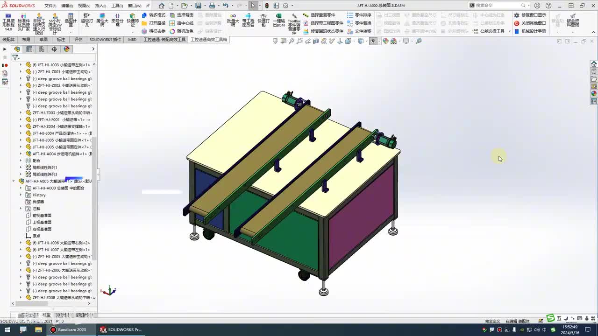Open the 机械设计手册 handbook
The height and width of the screenshot is (336, 598).
pos(530,31)
